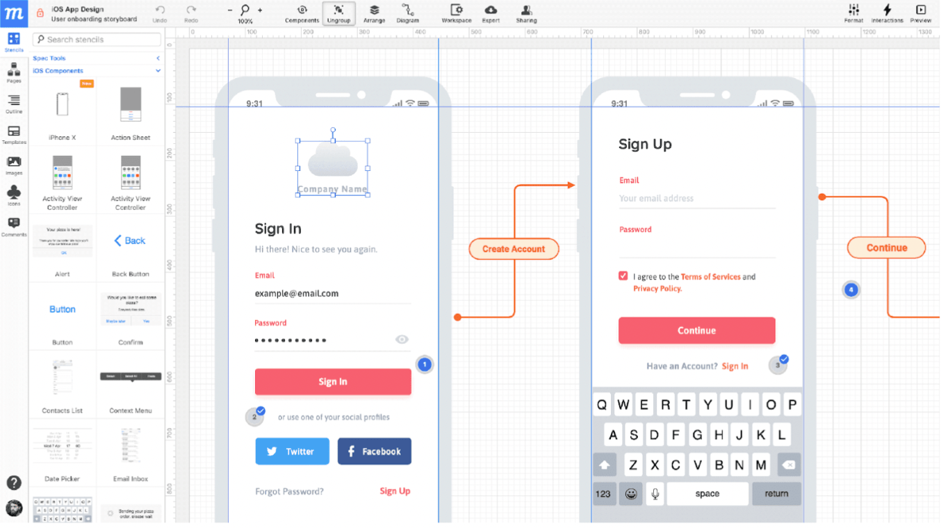Click the numbered interaction badge labeled 1

[x=425, y=364]
